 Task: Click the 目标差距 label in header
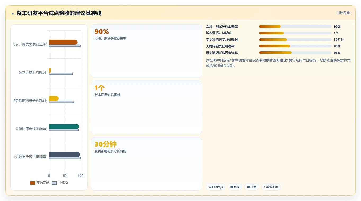[x=343, y=13]
